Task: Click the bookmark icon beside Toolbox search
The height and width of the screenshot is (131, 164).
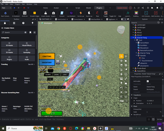Action: pos(30,32)
